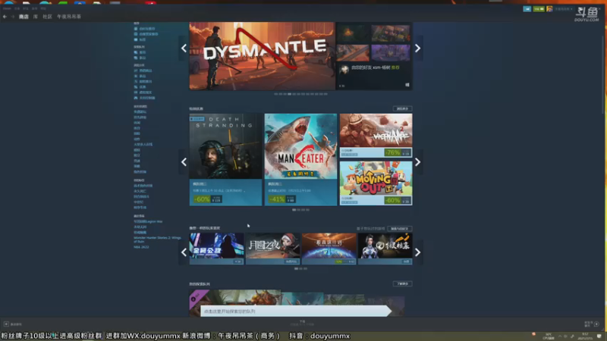Screen dimensions: 607x341
Task: Select first page dot under special offers
Action: pyautogui.click(x=294, y=210)
